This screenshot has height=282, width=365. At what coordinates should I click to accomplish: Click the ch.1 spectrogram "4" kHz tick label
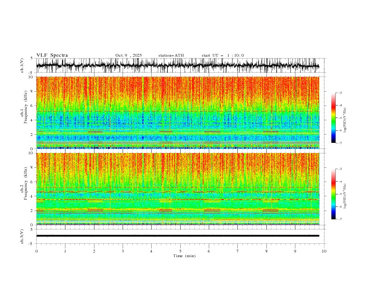32,120
